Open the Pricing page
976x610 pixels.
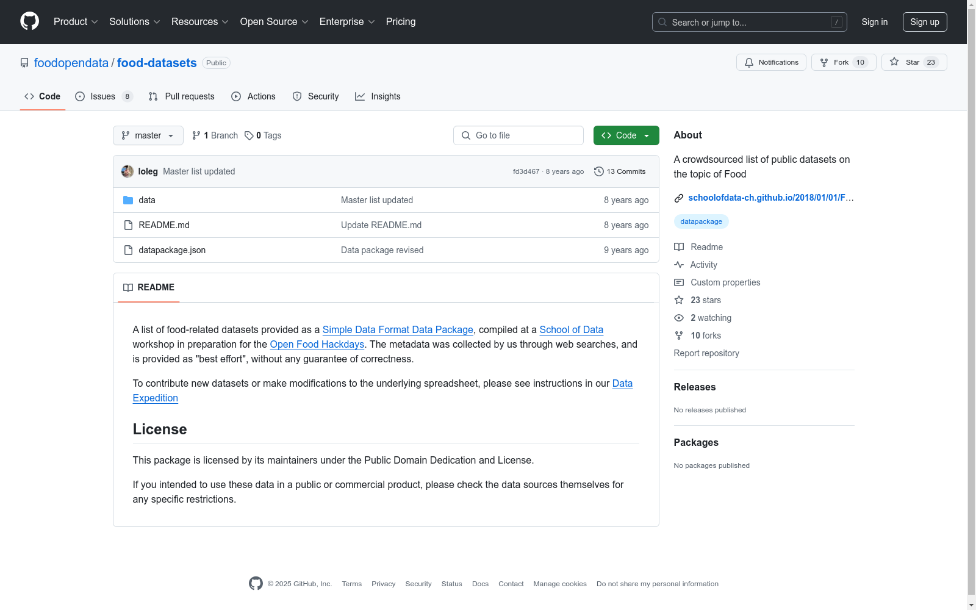pos(401,22)
